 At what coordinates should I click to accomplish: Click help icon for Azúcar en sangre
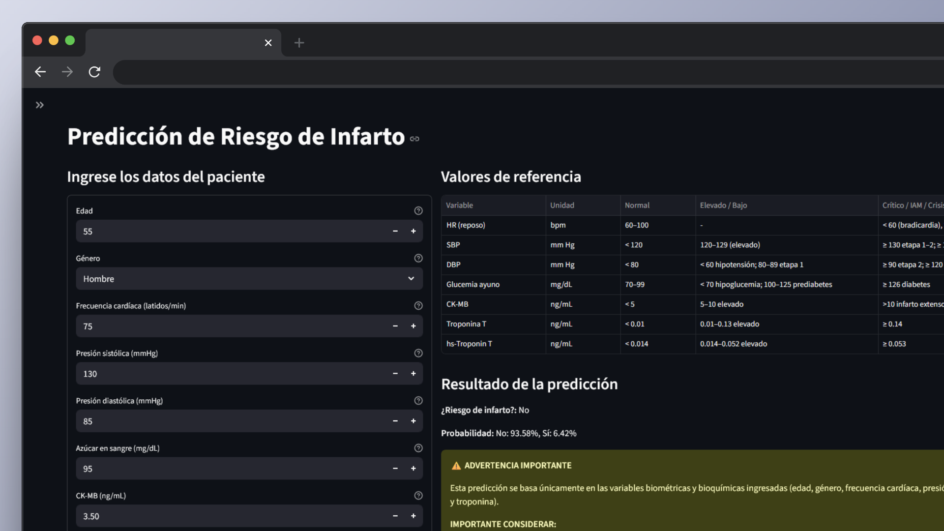[418, 448]
